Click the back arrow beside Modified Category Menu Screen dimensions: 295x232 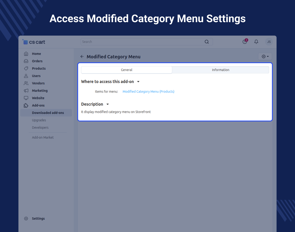click(82, 56)
